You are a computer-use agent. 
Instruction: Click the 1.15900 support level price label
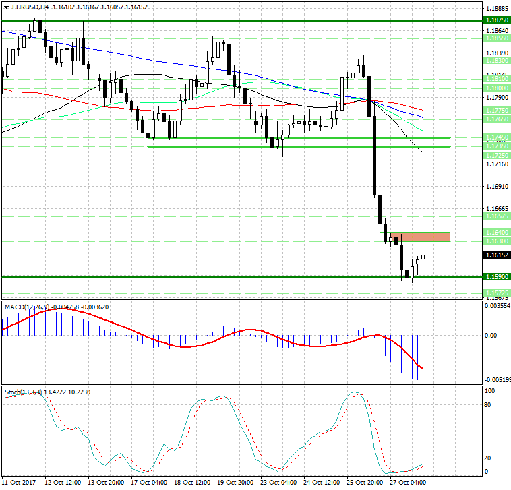tap(495, 276)
